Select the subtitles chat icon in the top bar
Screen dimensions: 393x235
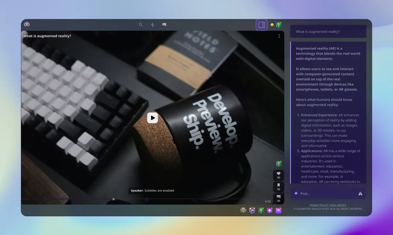tap(164, 25)
